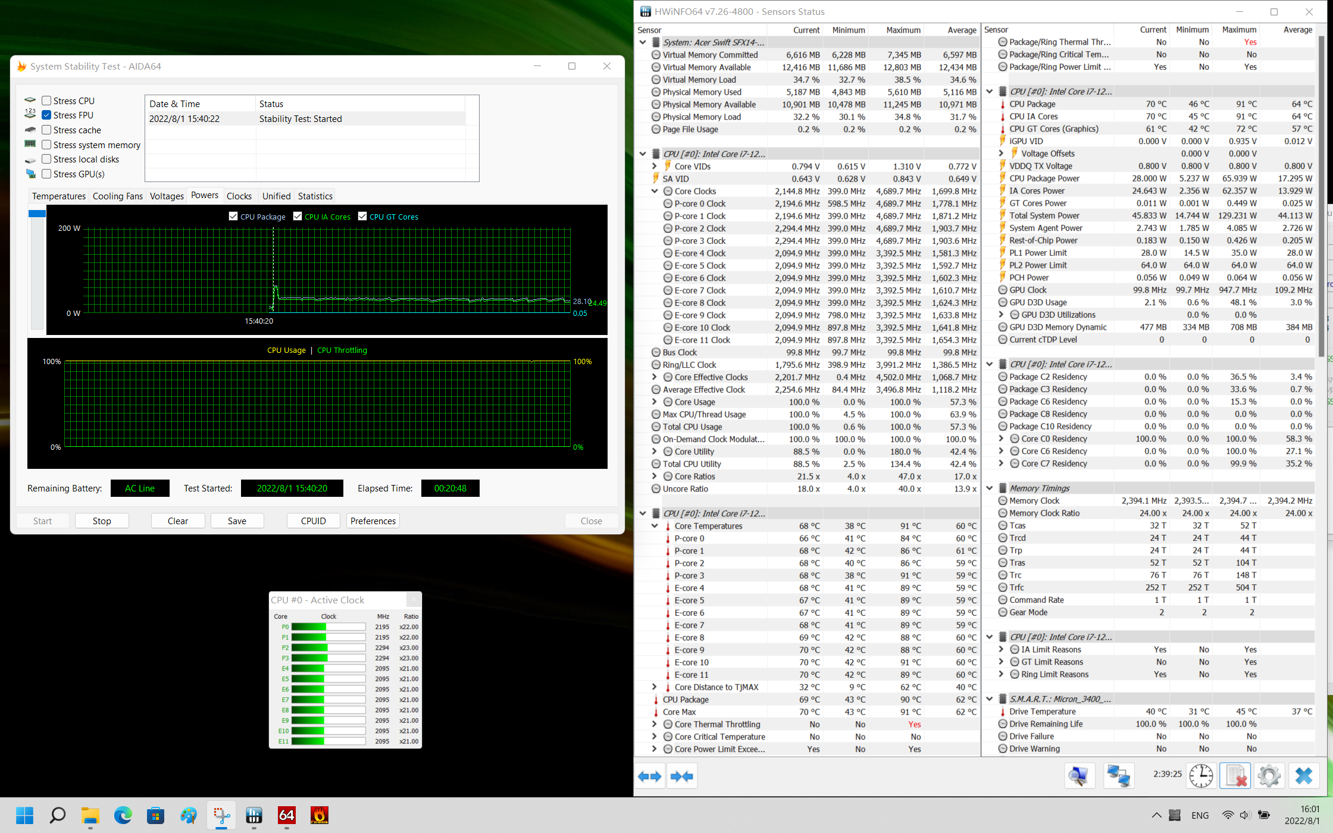Image resolution: width=1333 pixels, height=833 pixels.
Task: Toggle CPU IA Cores graph checkbox
Action: (298, 217)
